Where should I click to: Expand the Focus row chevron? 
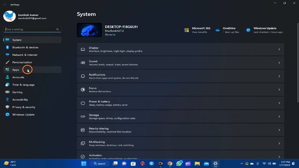pos(279,90)
